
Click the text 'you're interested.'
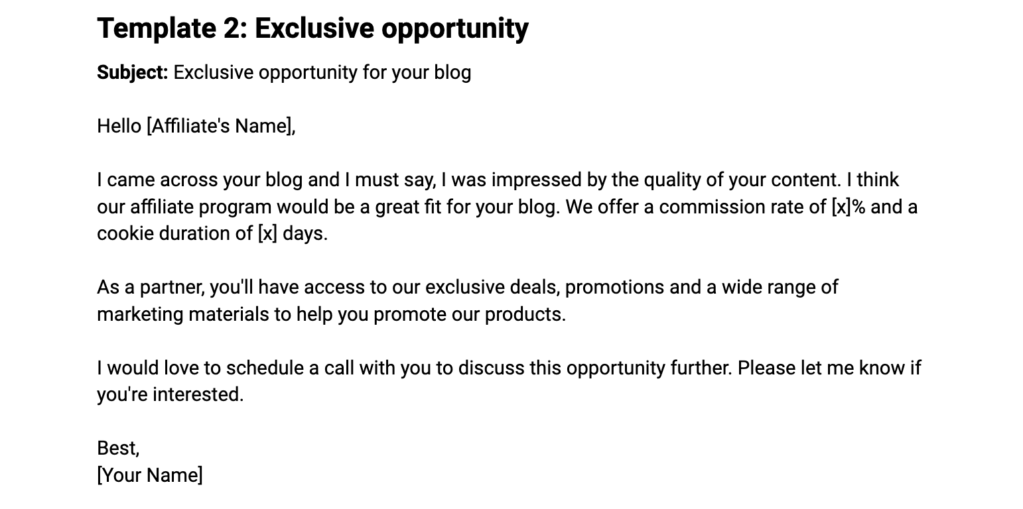[x=170, y=394]
